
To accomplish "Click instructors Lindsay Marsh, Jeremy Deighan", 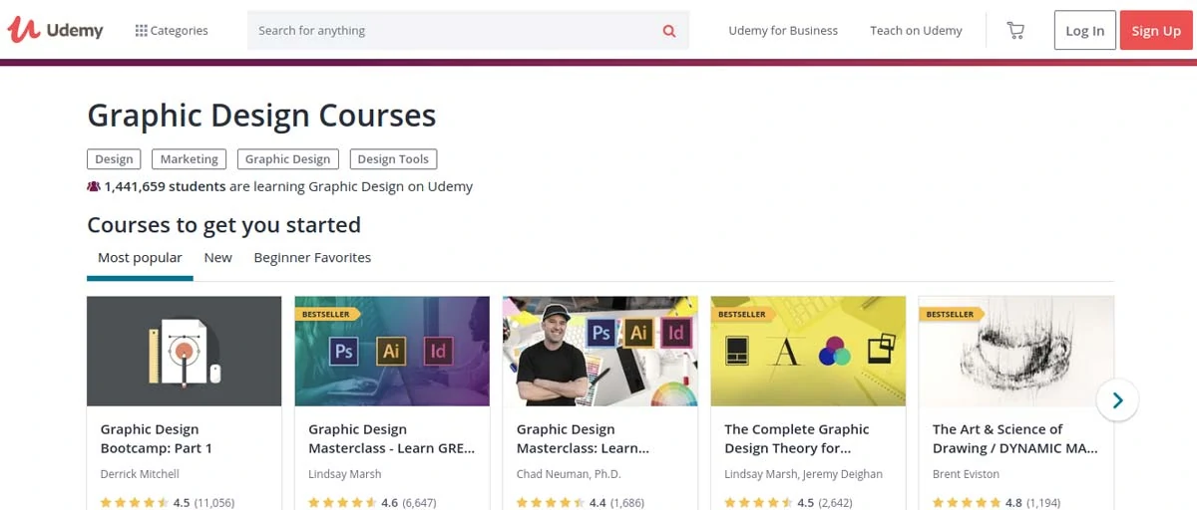I will pos(803,474).
